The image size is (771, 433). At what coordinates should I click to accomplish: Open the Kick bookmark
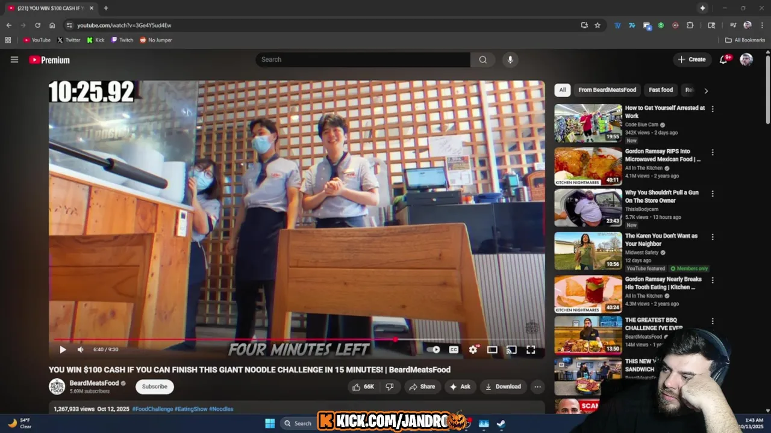[x=96, y=40]
